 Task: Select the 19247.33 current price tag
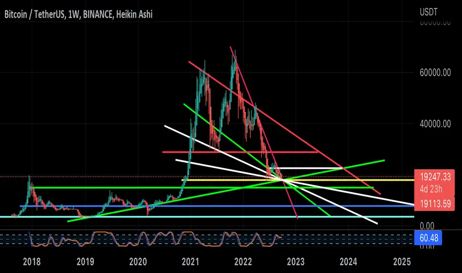[435, 177]
